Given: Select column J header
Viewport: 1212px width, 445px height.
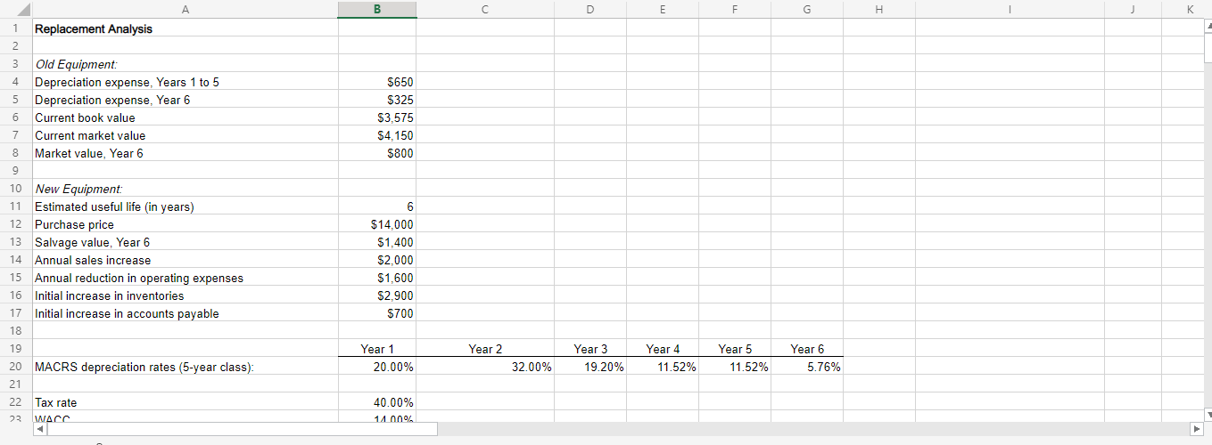Looking at the screenshot, I should (1133, 10).
